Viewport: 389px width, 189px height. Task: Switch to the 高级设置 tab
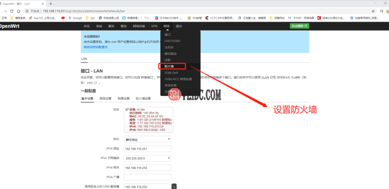[x=106, y=99]
